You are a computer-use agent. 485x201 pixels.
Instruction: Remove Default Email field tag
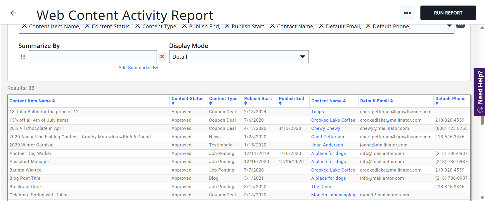321,26
